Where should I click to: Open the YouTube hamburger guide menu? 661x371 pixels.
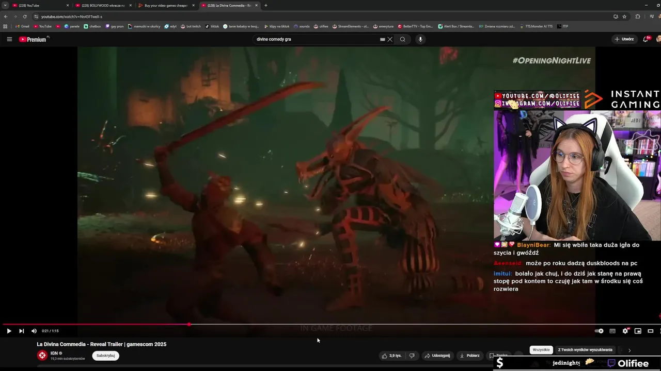9,39
